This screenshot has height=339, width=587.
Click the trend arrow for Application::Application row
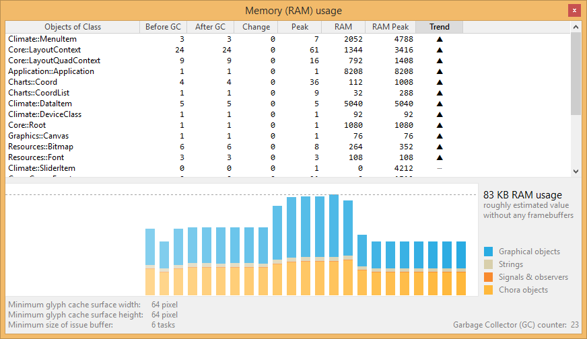(440, 71)
